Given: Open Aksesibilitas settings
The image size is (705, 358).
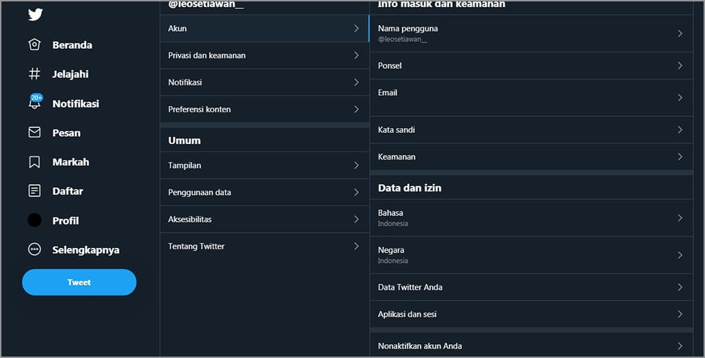Looking at the screenshot, I should coord(264,220).
